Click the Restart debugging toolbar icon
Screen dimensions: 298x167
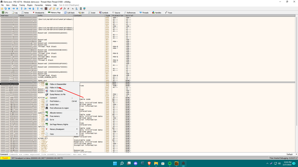pos(6,8)
